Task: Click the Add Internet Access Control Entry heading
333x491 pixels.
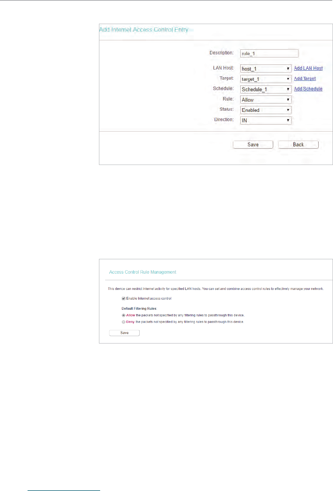Action: (144, 29)
